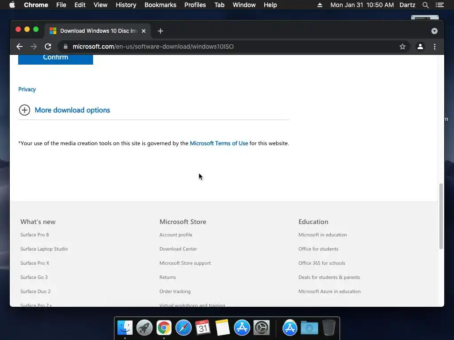Open Microsoft in education link

(323, 235)
